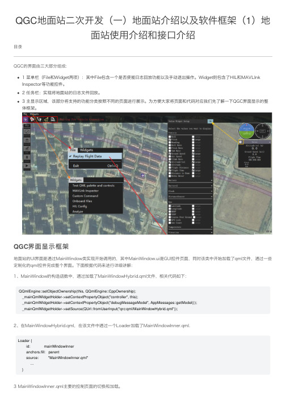Viewport: 286px width, 405px height.
Task: Open Fly view paper plane icon
Action: [46, 119]
